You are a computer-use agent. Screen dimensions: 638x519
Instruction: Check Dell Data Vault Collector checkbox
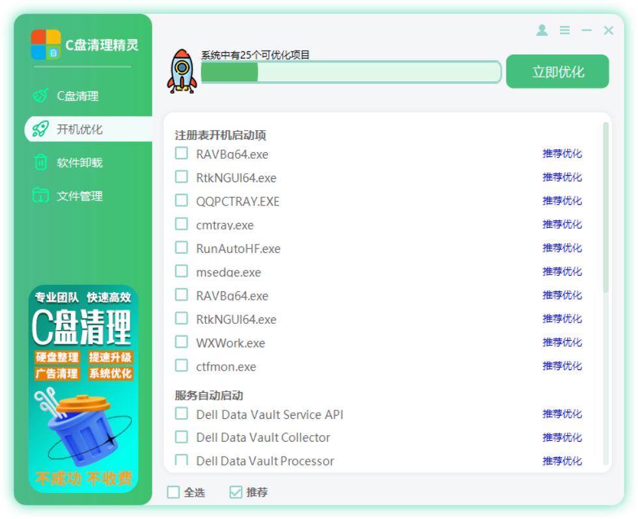tap(182, 437)
